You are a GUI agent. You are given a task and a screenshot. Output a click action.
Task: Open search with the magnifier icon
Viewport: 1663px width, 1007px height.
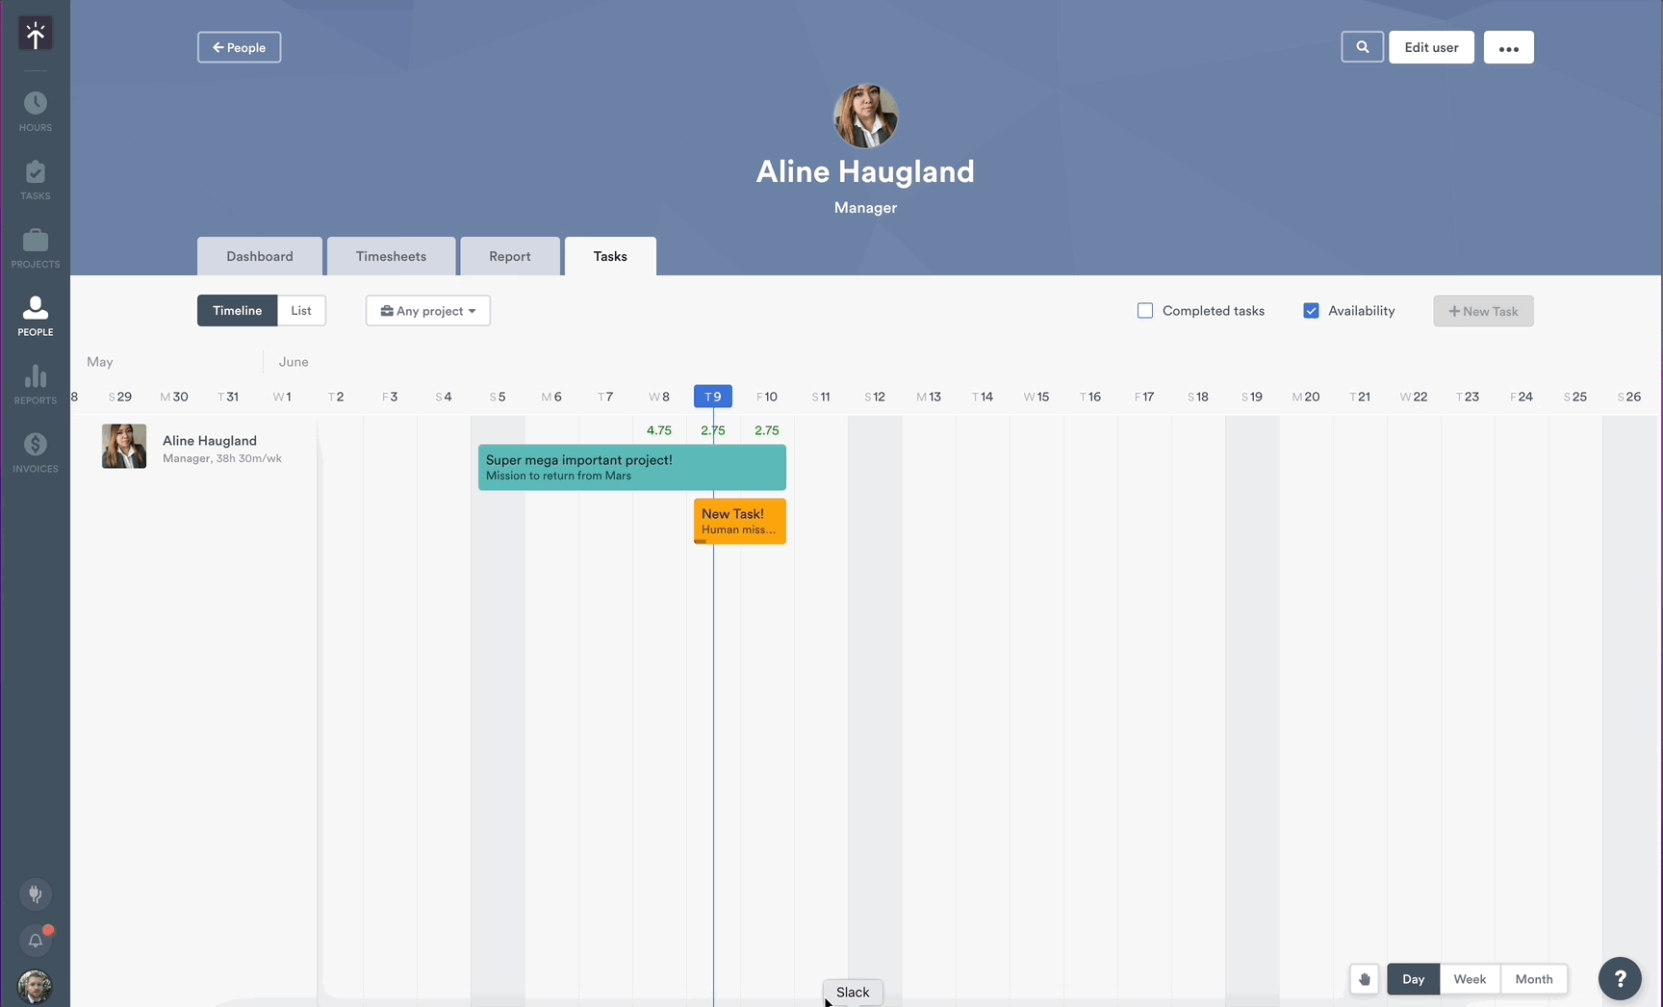click(x=1362, y=46)
